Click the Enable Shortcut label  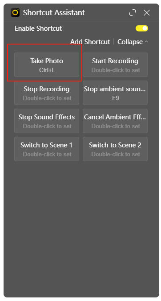(38, 28)
